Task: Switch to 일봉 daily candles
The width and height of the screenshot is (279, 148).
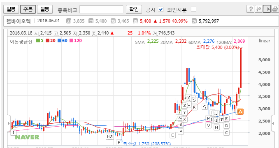Action: point(11,9)
